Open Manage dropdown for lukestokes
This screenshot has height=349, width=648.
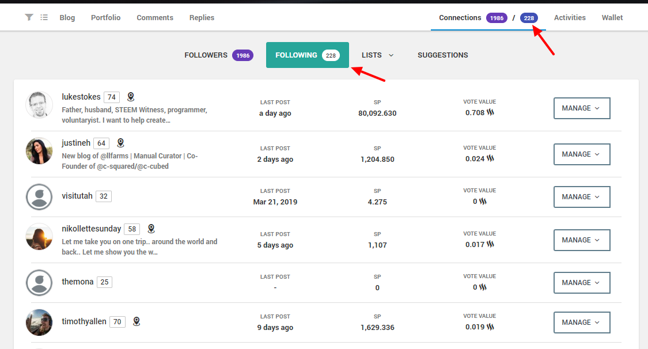pos(581,108)
